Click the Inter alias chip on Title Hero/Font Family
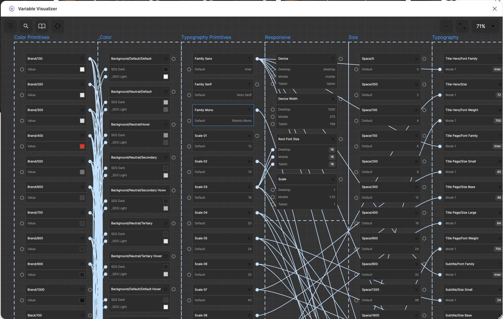The width and height of the screenshot is (503, 319). pos(498,69)
